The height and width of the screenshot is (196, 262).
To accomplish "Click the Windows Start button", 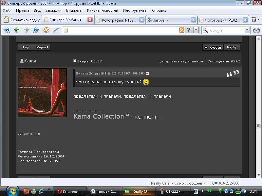I will coord(11,190).
